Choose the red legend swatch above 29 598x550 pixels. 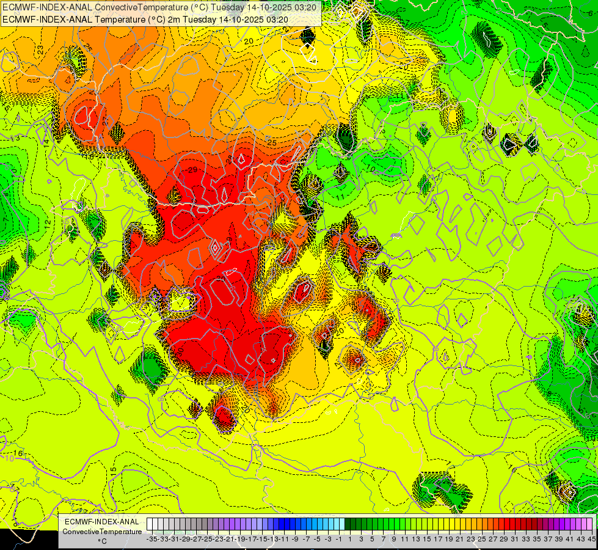click(x=501, y=524)
